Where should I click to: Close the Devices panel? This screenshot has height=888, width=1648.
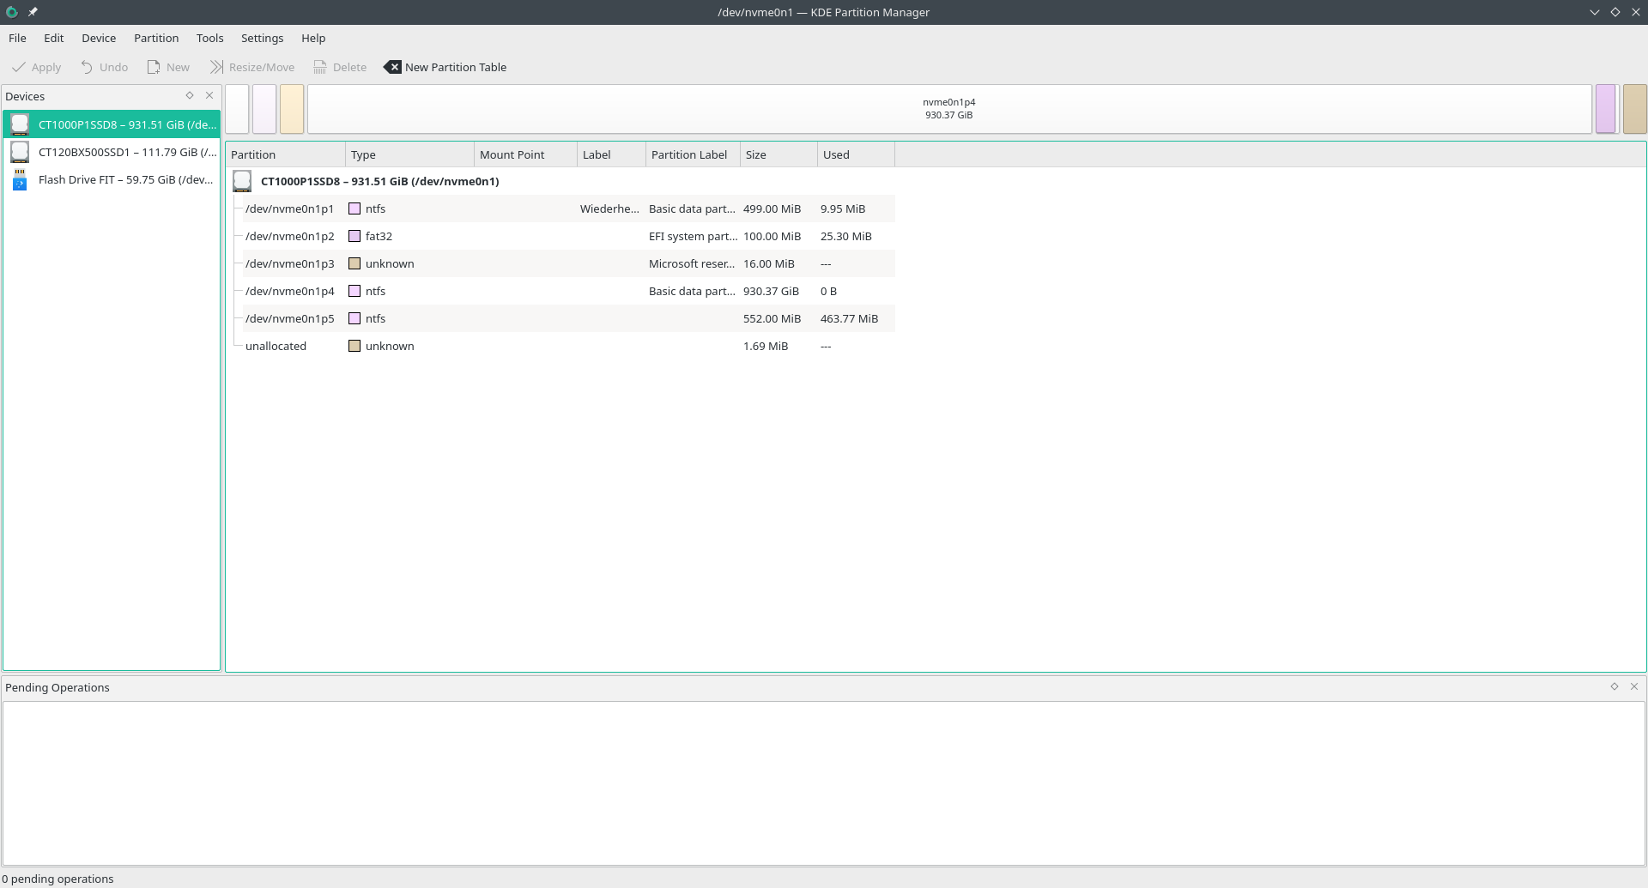[209, 96]
